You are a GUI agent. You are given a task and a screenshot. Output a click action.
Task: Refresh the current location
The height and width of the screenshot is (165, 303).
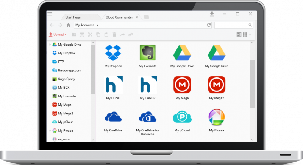pyautogui.click(x=209, y=25)
